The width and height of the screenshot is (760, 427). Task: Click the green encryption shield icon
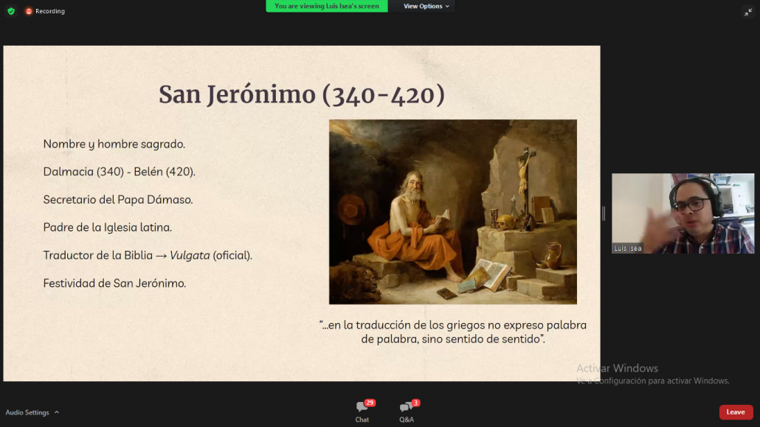pos(11,11)
